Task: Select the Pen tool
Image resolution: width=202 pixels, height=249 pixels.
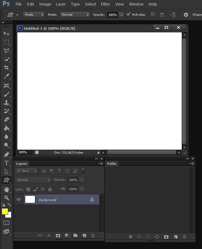Action: (7, 155)
